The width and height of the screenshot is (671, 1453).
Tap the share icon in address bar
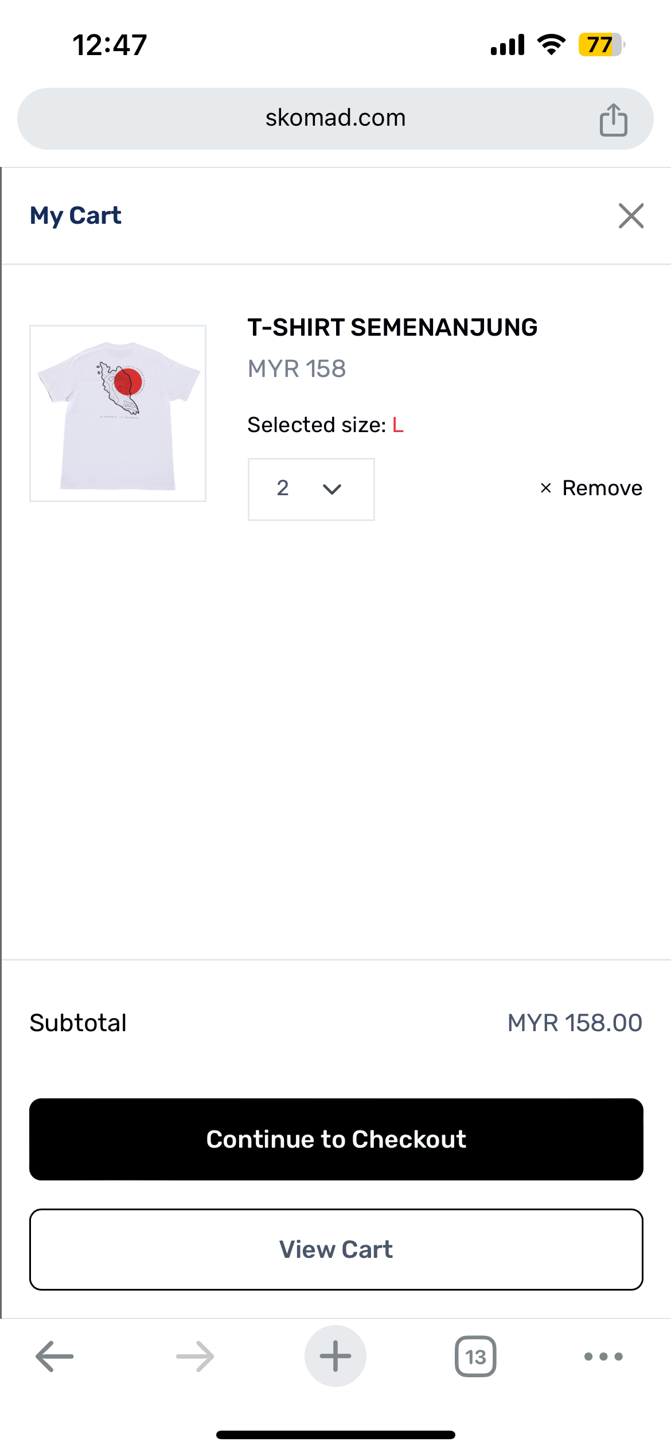click(x=613, y=119)
